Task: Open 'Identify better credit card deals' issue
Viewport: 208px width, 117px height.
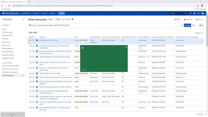Action: (x=50, y=73)
